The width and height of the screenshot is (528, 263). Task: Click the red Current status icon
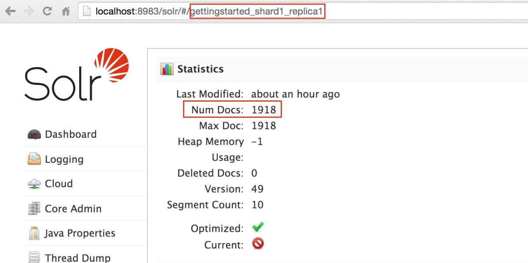258,244
